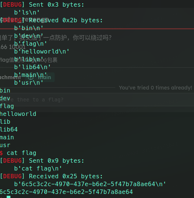
Task: Select the 'Received 0x25 bytes' debug line
Action: point(51,176)
